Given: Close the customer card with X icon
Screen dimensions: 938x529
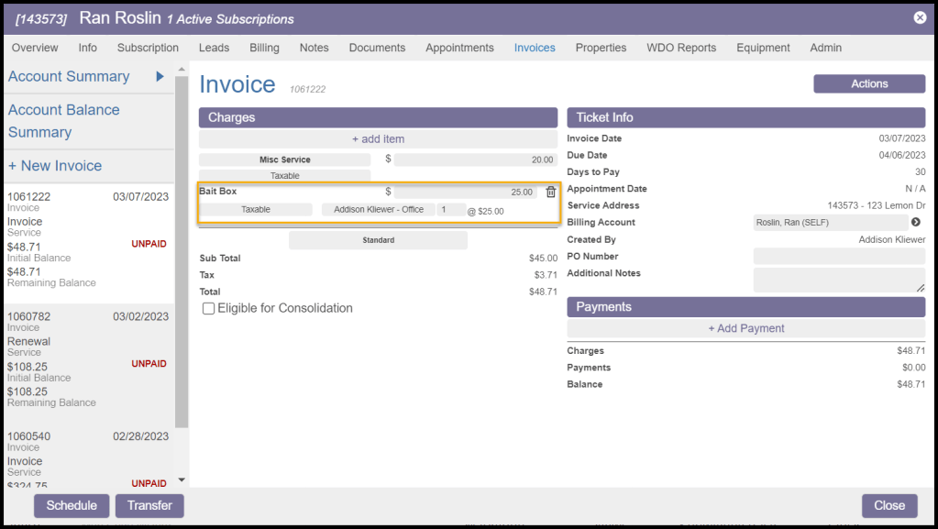Looking at the screenshot, I should 920,17.
